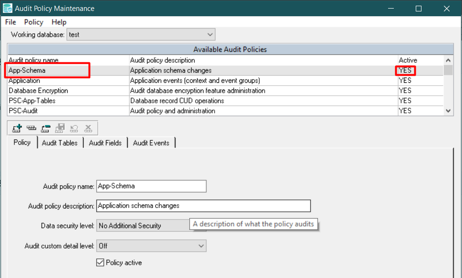Toggle active status for the Application policy
Image resolution: width=462 pixels, height=278 pixels.
click(x=405, y=80)
